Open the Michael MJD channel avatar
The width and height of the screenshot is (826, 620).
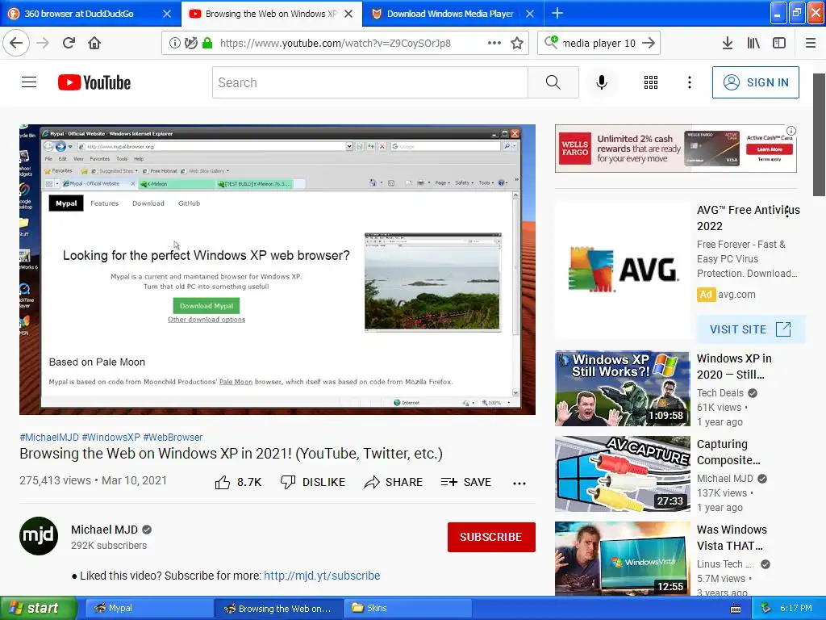pos(39,536)
